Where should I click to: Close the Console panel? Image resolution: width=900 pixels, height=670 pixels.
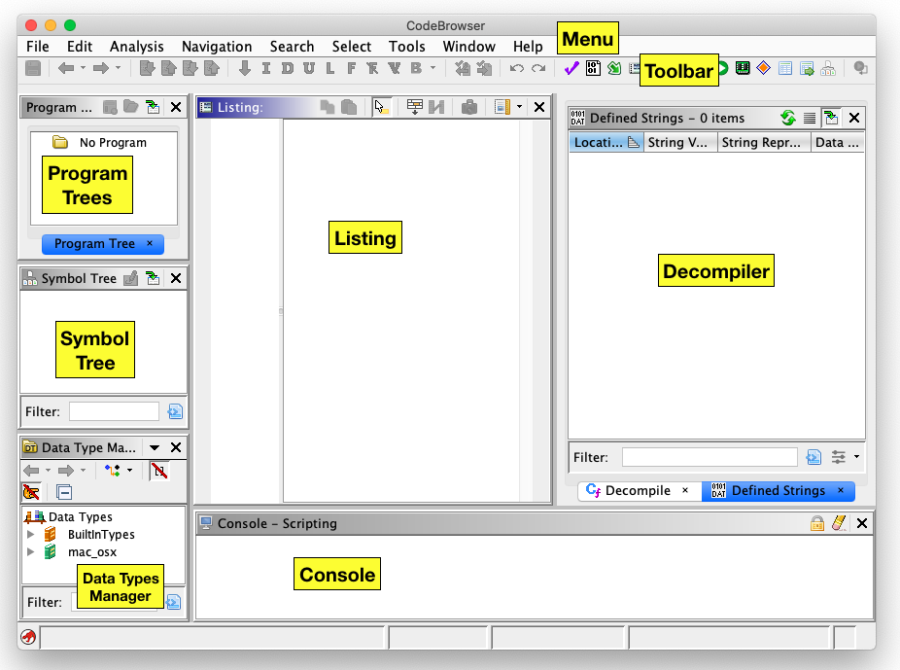coord(861,523)
